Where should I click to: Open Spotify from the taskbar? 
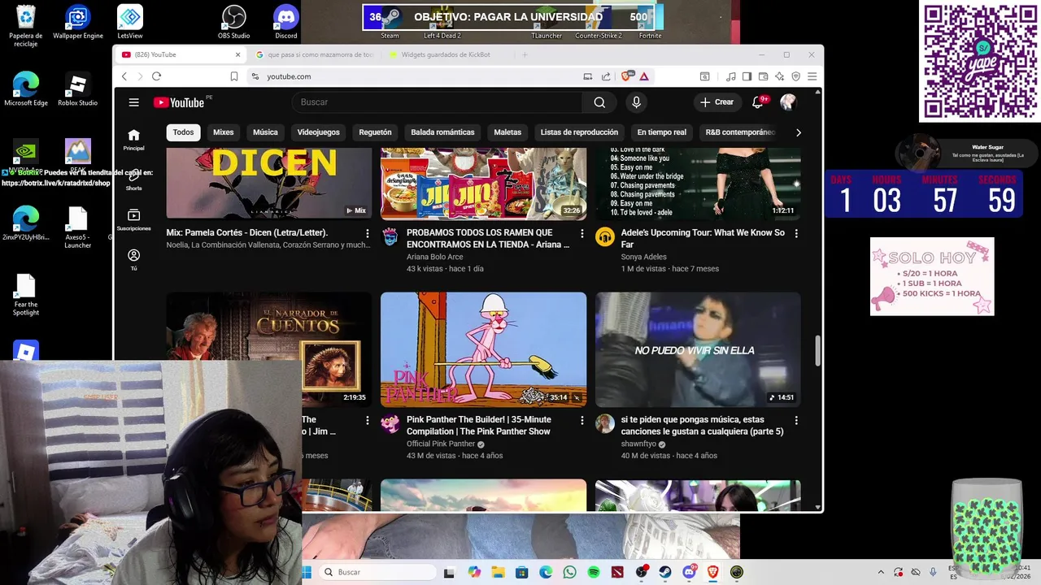pyautogui.click(x=594, y=572)
